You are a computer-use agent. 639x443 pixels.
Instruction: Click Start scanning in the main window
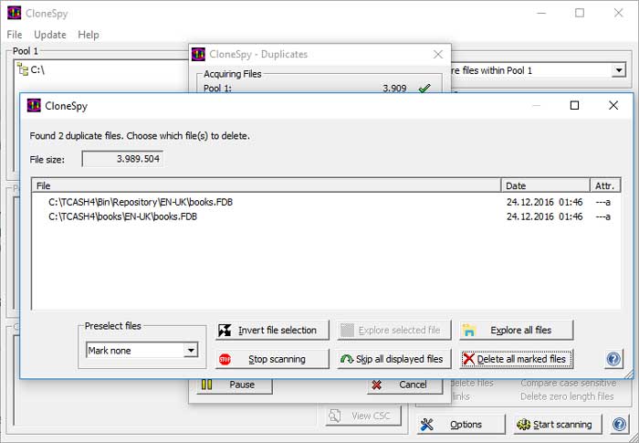coord(558,424)
